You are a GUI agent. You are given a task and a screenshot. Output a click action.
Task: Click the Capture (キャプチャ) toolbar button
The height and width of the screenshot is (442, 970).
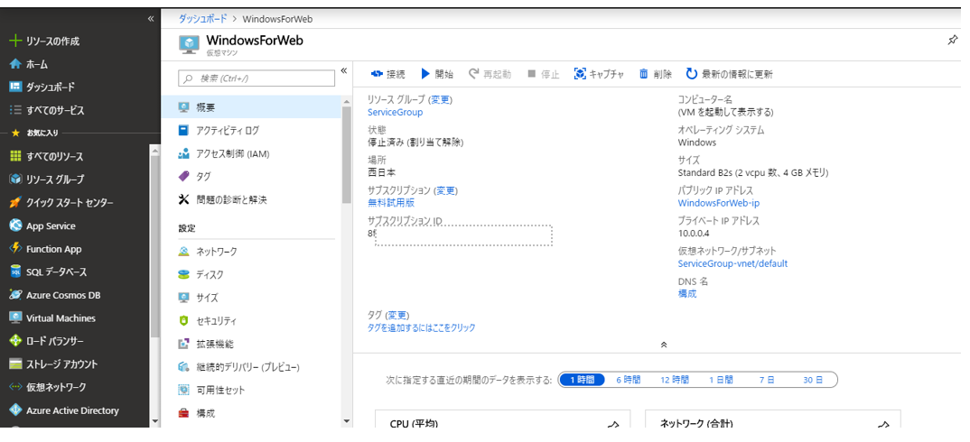599,74
